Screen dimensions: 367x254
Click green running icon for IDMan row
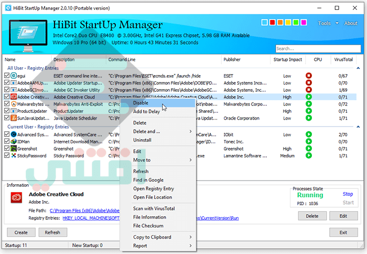[x=309, y=141]
